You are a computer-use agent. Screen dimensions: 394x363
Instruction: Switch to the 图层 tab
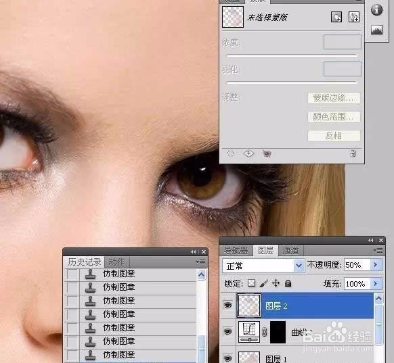[265, 250]
